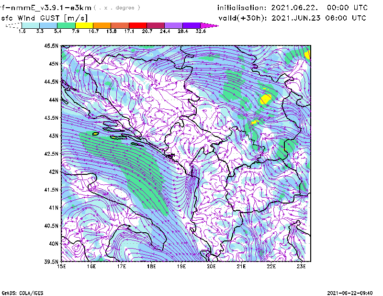Select the light blue 3.3–5.4 legend swatch
Image resolution: width=383 pixels, height=296 pixels.
(x=48, y=25)
